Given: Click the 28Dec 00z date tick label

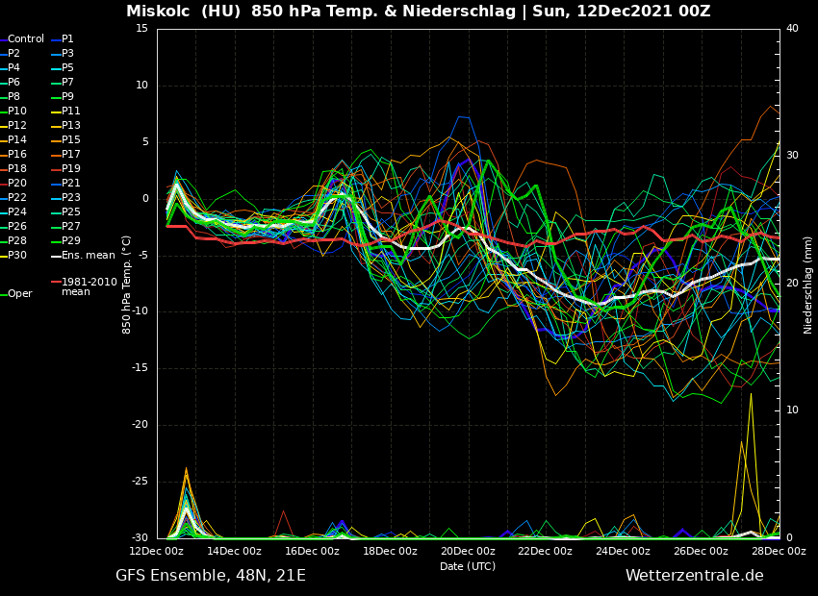Looking at the screenshot, I should [x=779, y=552].
